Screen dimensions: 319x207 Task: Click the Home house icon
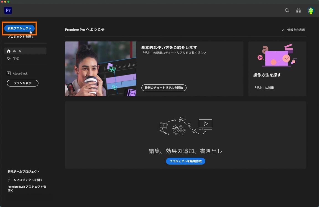9,51
